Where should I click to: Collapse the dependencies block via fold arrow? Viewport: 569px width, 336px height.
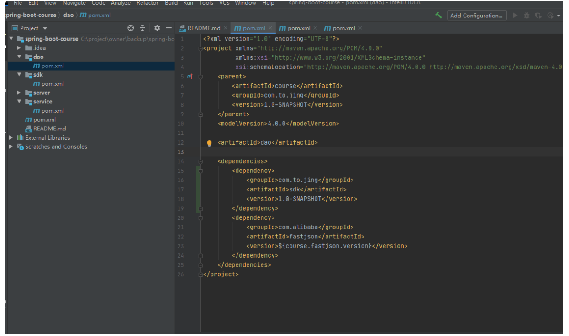(x=200, y=161)
